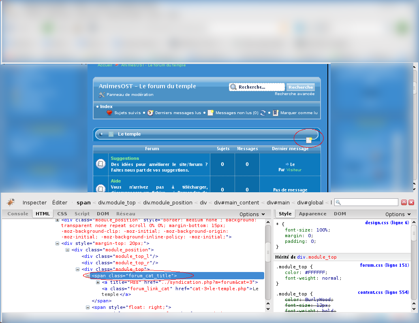Click the refresh icon after Messages non lus
419x323 pixels.
point(263,113)
